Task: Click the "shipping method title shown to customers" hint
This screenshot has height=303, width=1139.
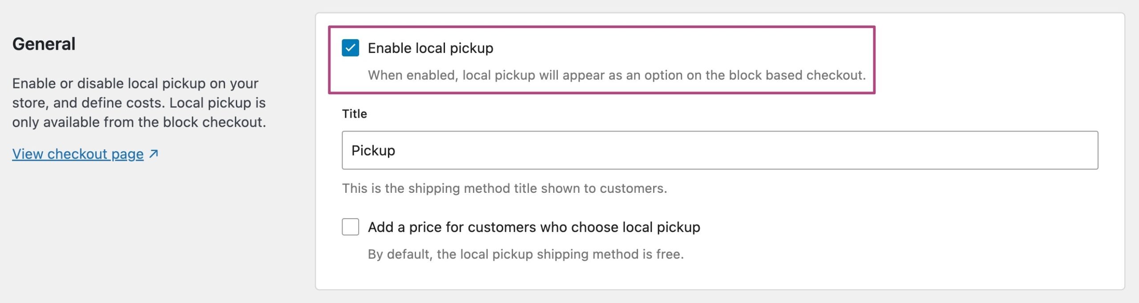Action: [504, 188]
